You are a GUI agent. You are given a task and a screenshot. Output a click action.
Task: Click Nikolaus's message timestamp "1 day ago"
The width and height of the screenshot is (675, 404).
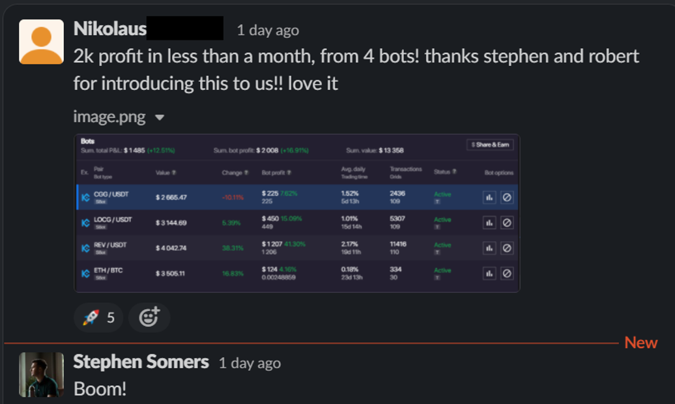[268, 30]
